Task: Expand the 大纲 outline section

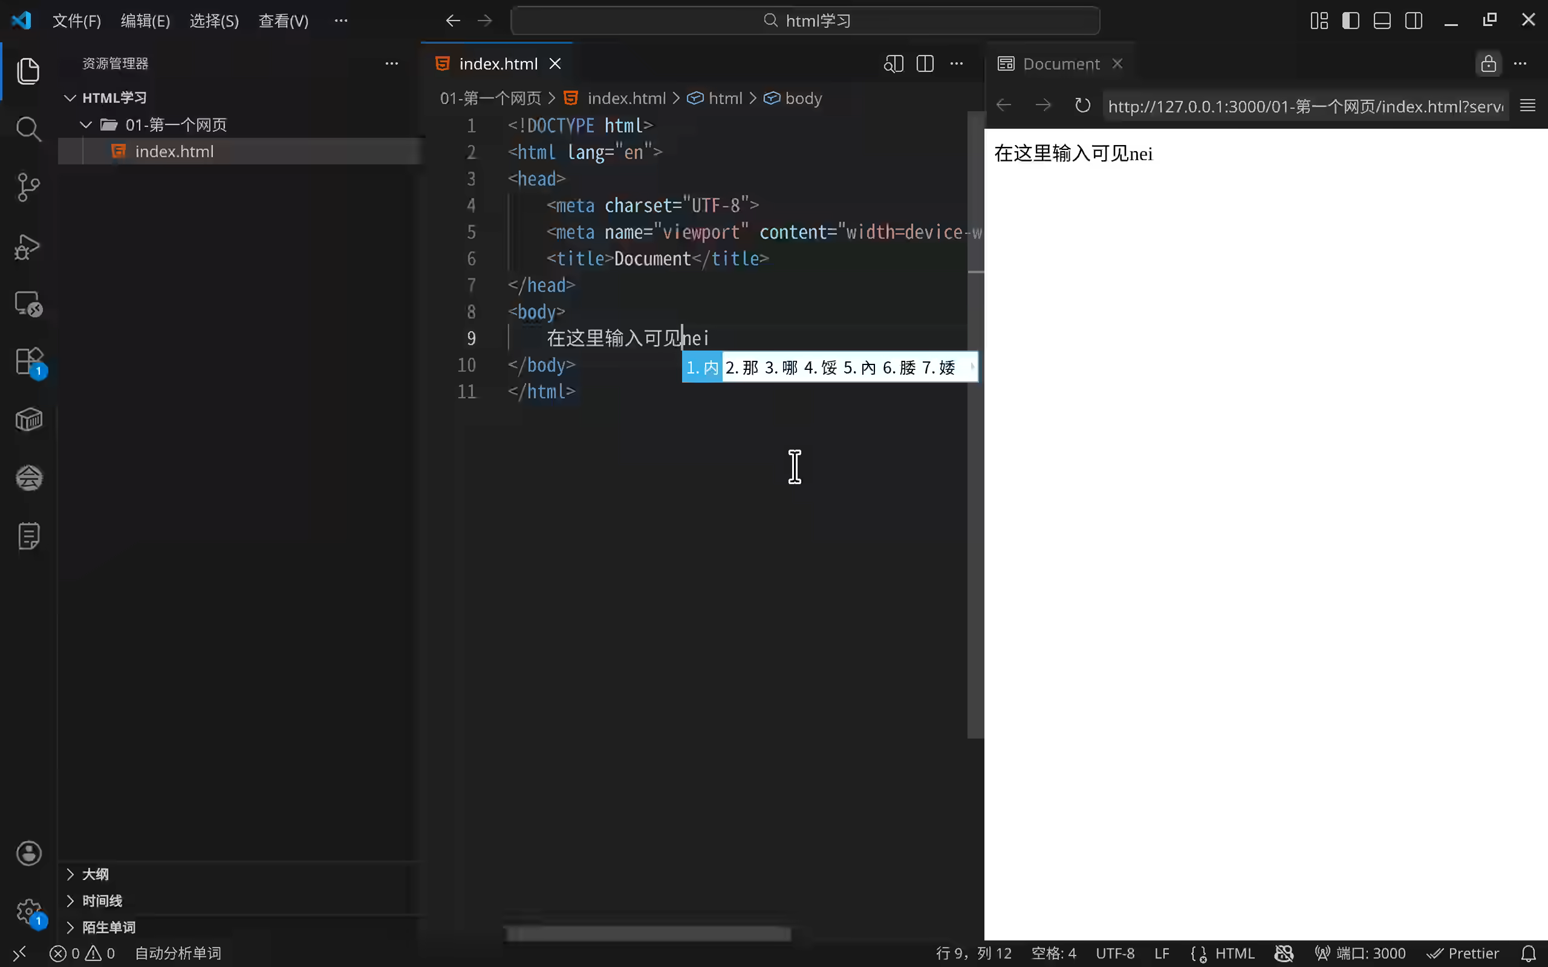Action: coord(95,875)
